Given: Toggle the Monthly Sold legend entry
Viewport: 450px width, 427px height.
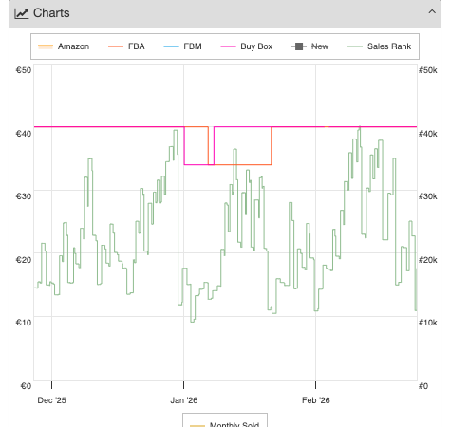Looking at the screenshot, I should pyautogui.click(x=225, y=424).
